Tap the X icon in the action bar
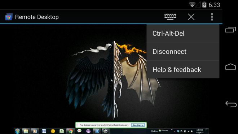The image size is (238, 134). (x=191, y=17)
